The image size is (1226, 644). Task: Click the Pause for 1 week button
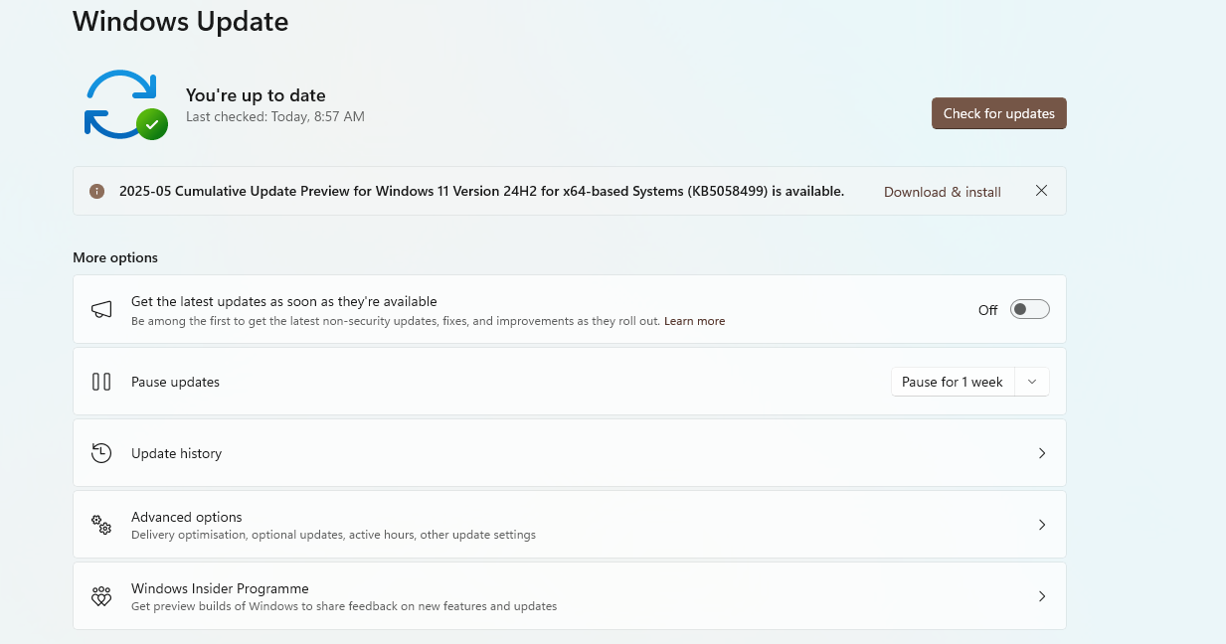(953, 382)
